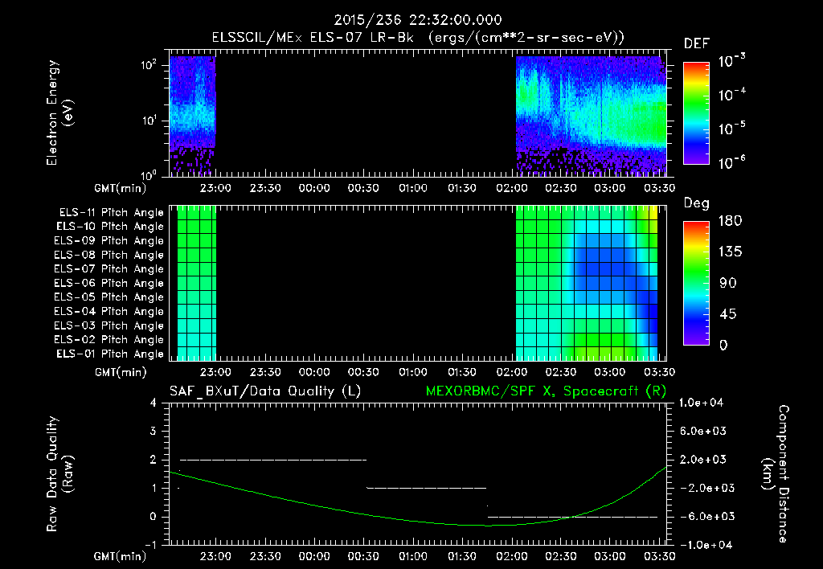
Task: Click the Deg pitch angle color bar
Action: coord(696,283)
